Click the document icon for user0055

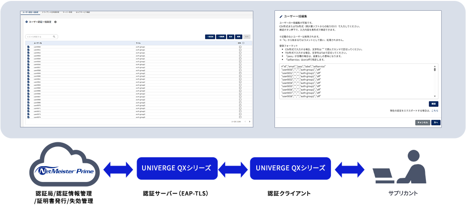(28, 62)
